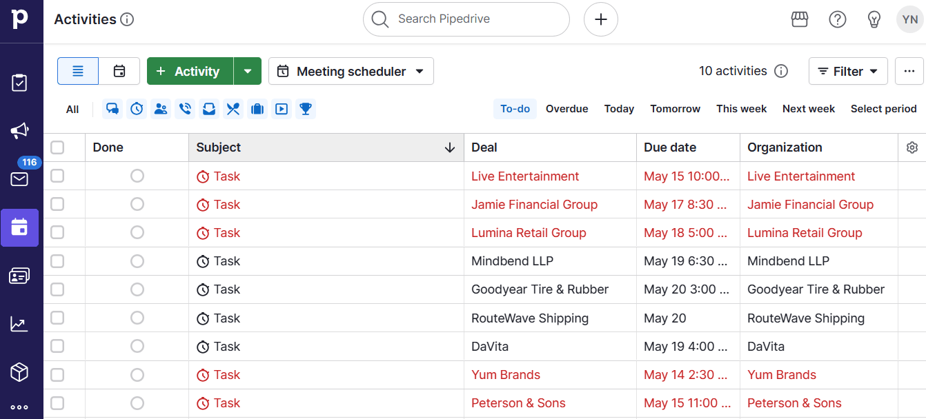Filter by Meeting people activity type icon
926x419 pixels.
point(161,109)
